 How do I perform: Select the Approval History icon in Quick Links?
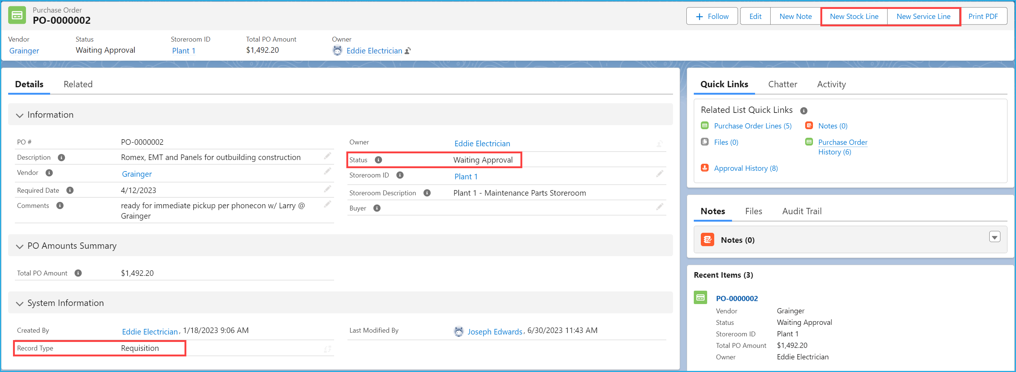click(x=705, y=168)
